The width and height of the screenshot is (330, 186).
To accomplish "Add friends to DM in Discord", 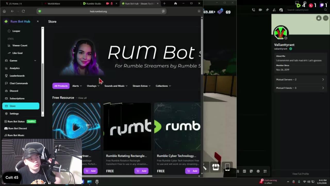I will tap(274, 10).
